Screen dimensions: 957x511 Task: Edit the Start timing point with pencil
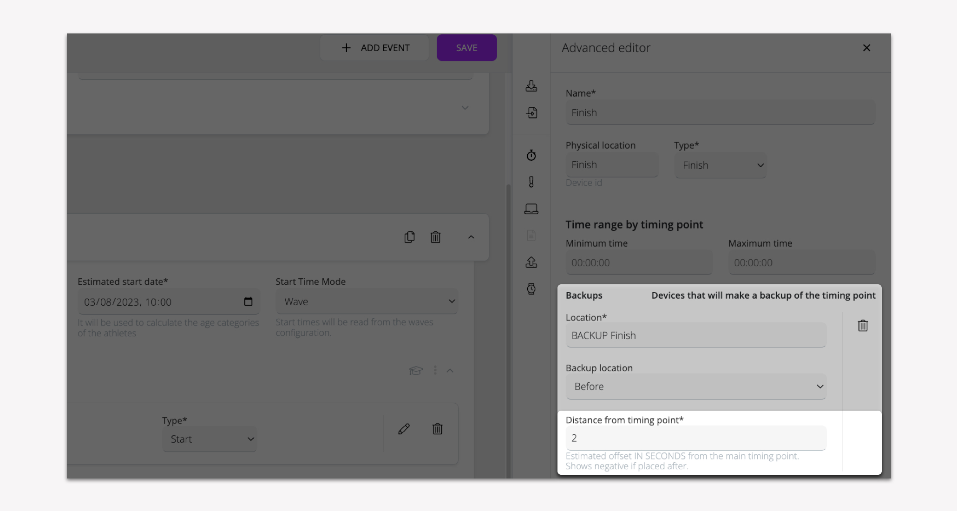pyautogui.click(x=404, y=429)
